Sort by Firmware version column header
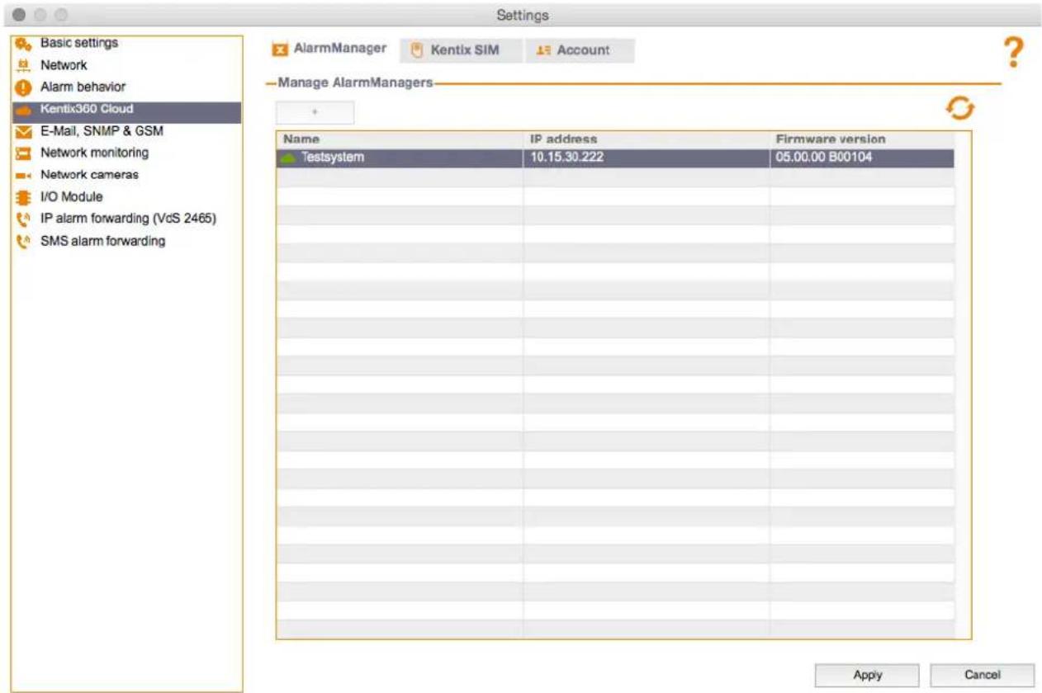Viewport: 1042px width, 693px height. pos(862,139)
